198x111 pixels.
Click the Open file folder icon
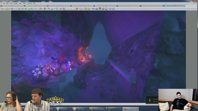point(7,9)
